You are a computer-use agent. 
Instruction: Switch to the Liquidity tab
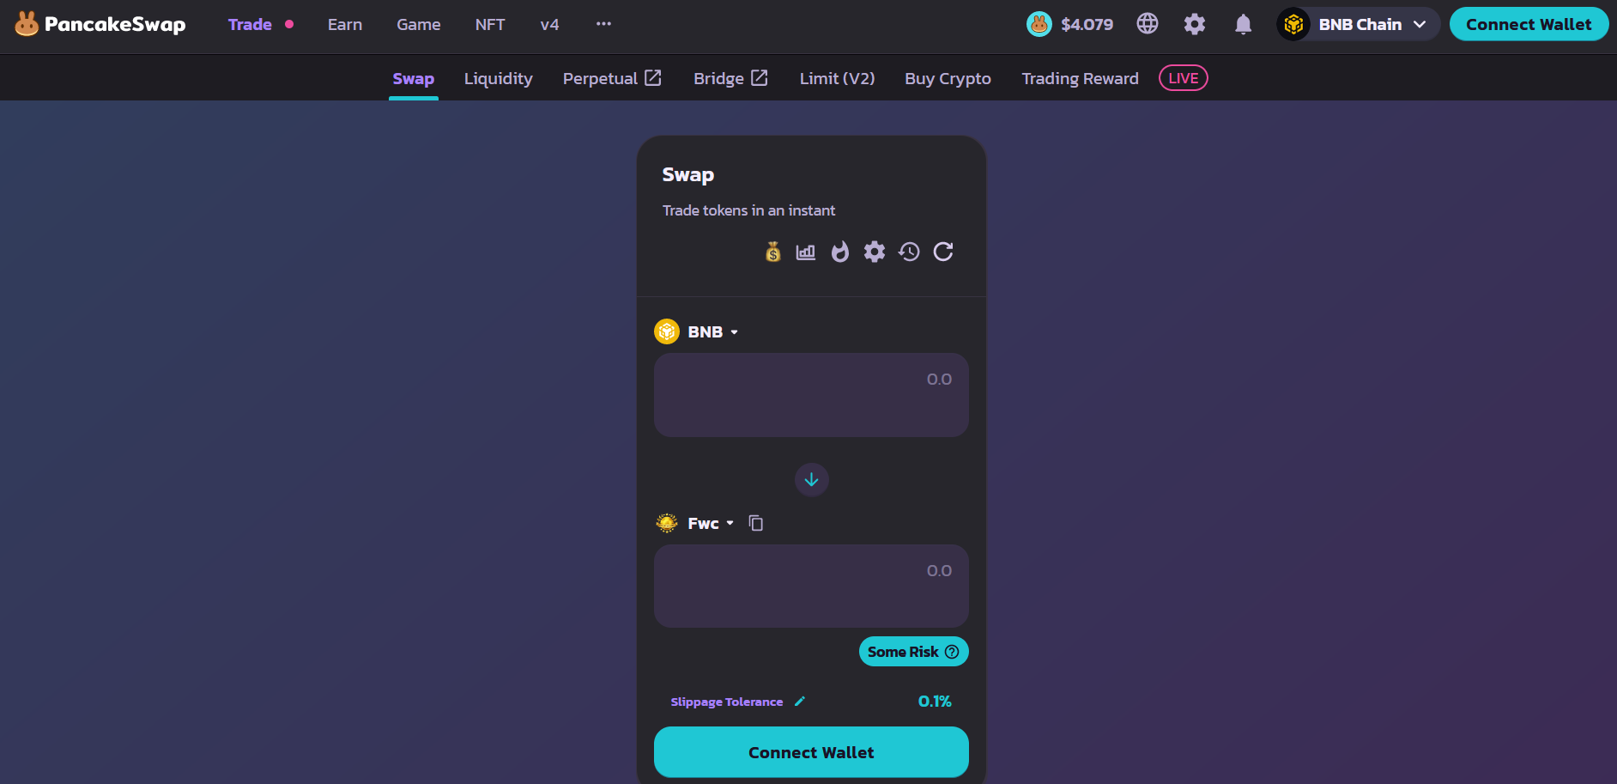[x=499, y=78]
